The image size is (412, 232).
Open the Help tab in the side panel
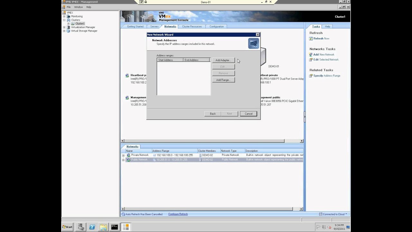pyautogui.click(x=327, y=26)
